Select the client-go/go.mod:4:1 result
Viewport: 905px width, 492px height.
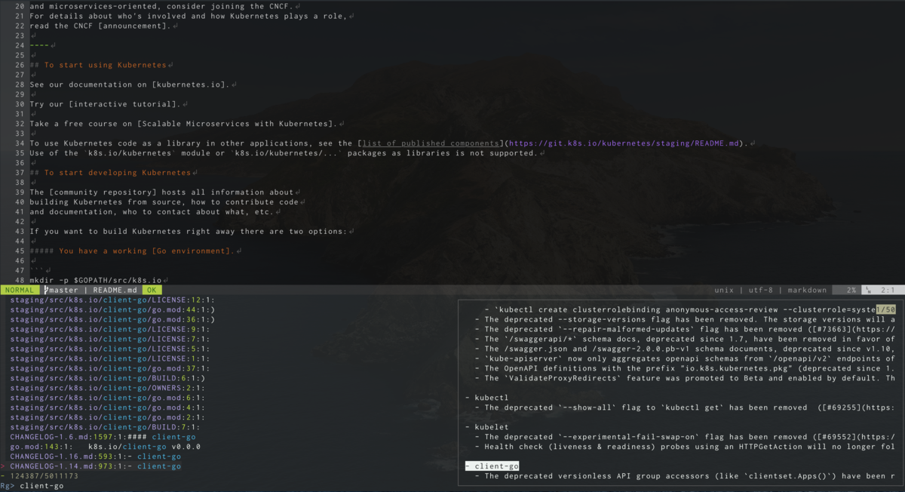(107, 407)
